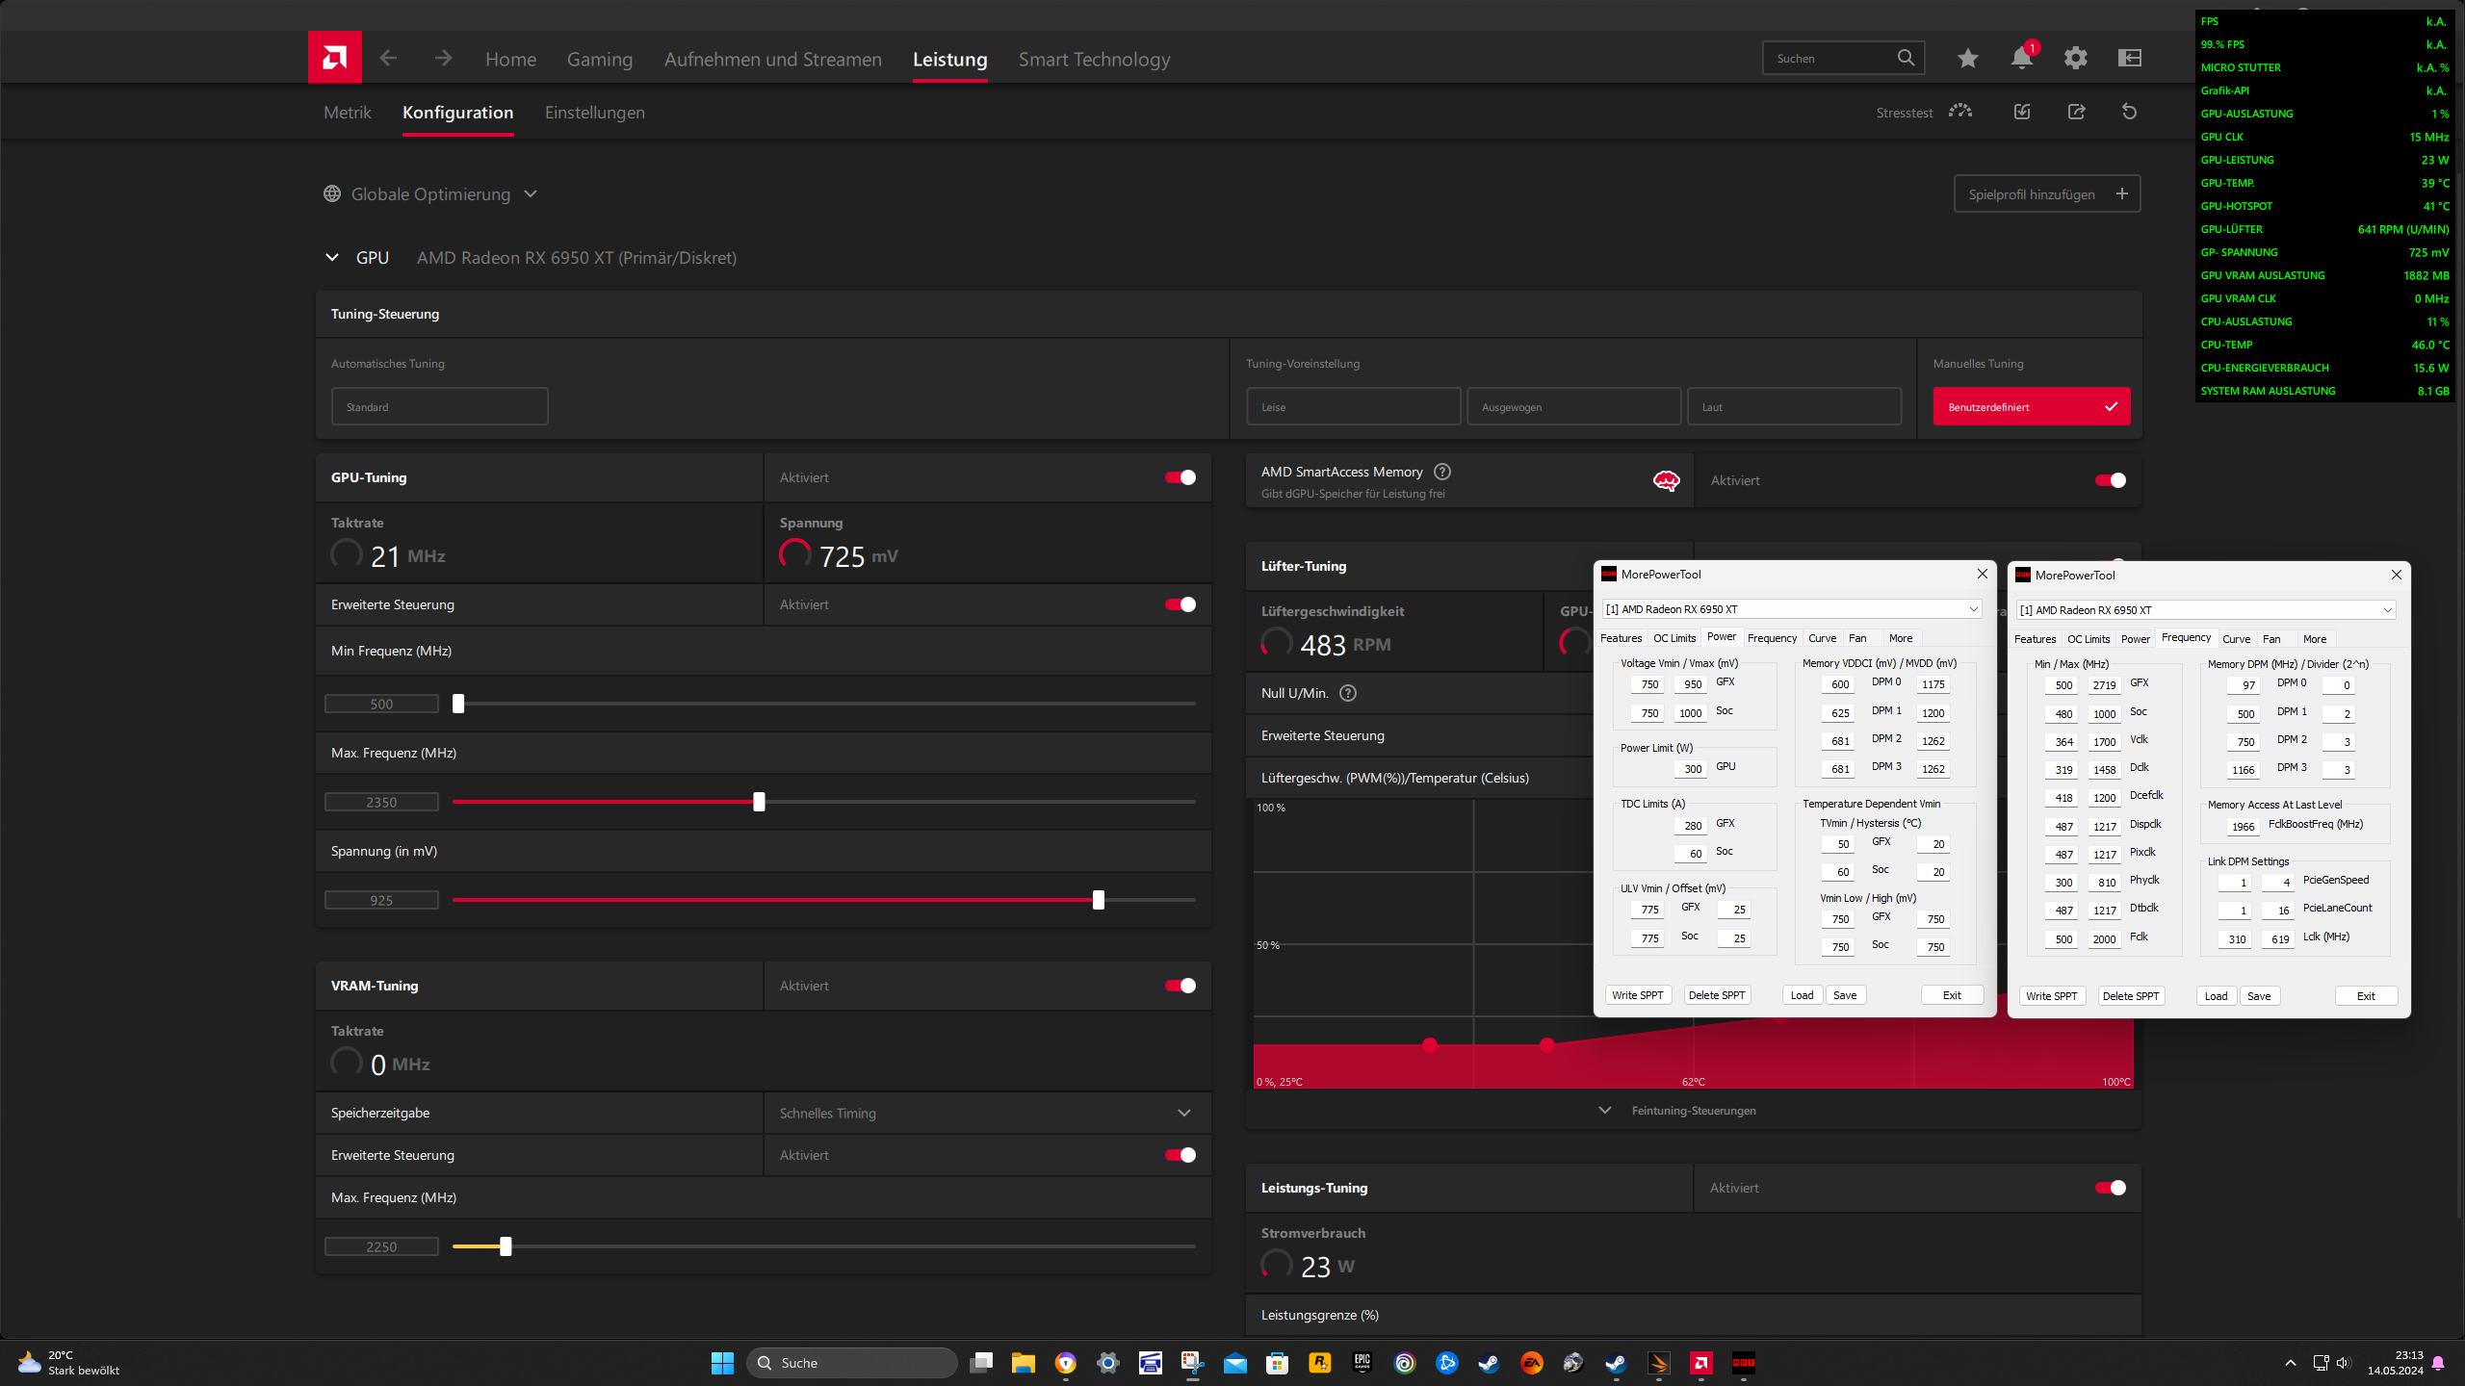Screen dimensions: 2465x1386
Task: Click Null U/Min. help question icon
Action: coord(1348,693)
